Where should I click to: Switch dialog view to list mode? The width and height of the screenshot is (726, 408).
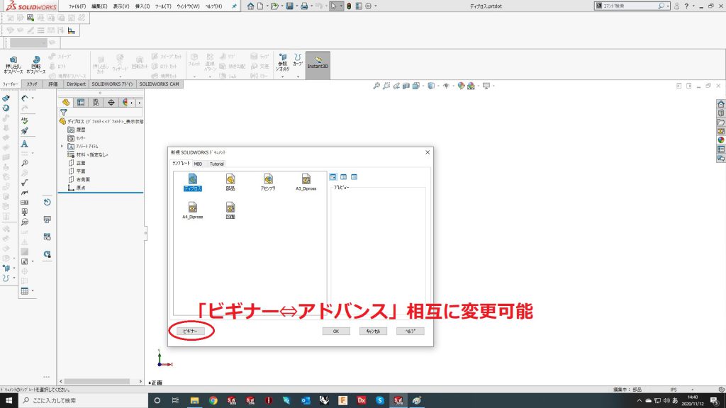(344, 177)
